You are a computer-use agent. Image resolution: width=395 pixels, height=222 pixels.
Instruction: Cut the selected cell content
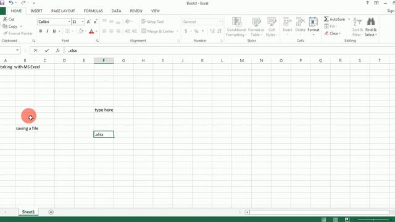(x=9, y=19)
